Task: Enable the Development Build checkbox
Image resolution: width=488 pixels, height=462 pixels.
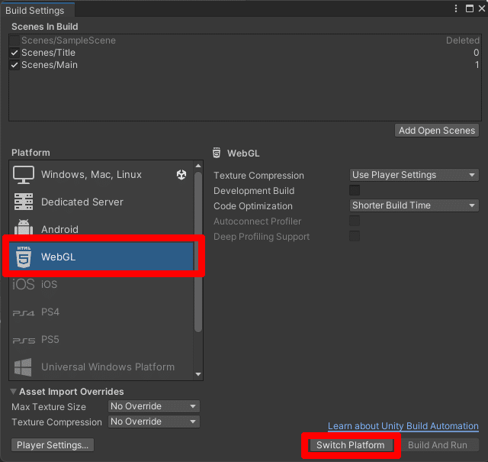Action: (x=355, y=190)
